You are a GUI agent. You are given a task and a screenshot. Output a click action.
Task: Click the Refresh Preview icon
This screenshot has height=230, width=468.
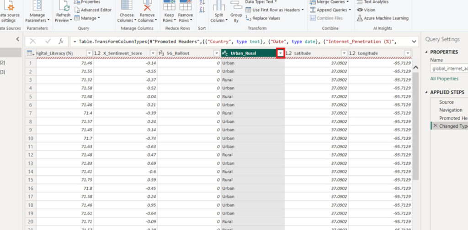pyautogui.click(x=64, y=6)
